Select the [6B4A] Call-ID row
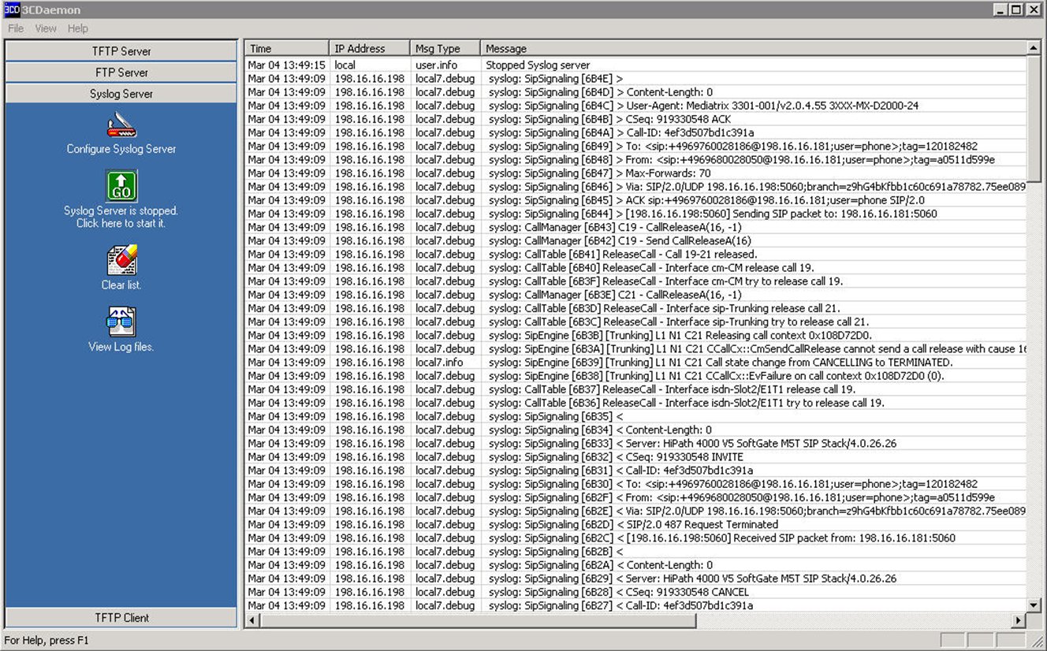The width and height of the screenshot is (1047, 651). (636, 132)
